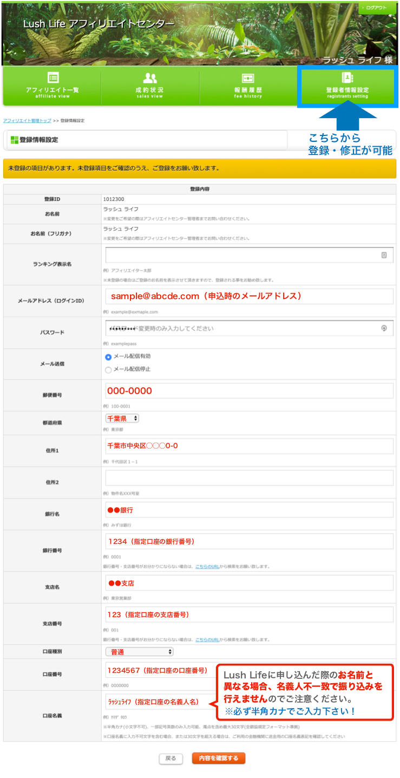The height and width of the screenshot is (778, 400).
Task: Click the people icon above 成約状況
Action: click(150, 78)
